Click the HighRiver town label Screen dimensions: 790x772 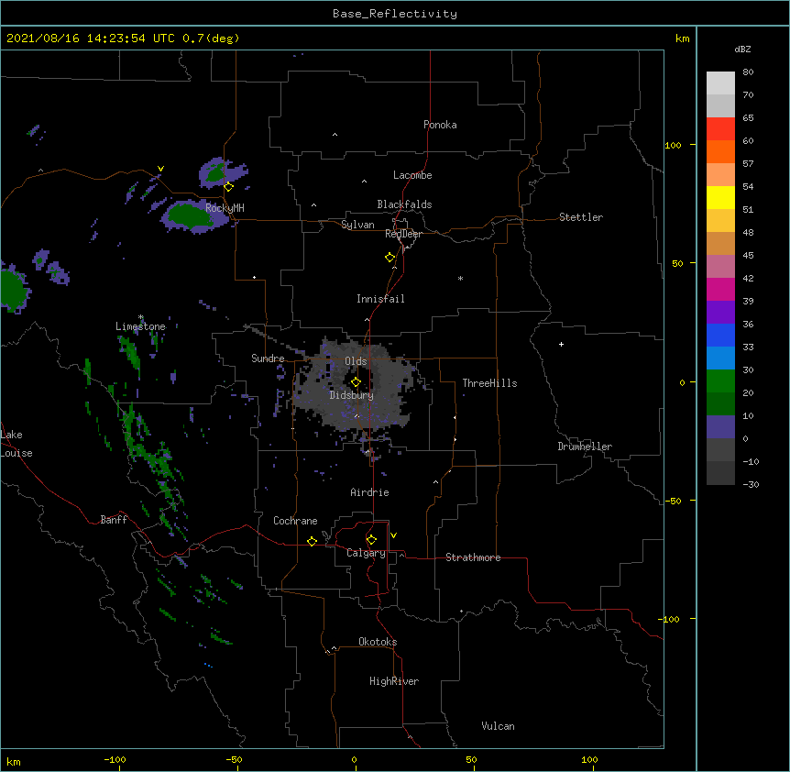pos(394,681)
